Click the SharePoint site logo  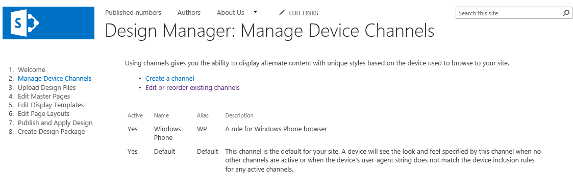coord(48,23)
